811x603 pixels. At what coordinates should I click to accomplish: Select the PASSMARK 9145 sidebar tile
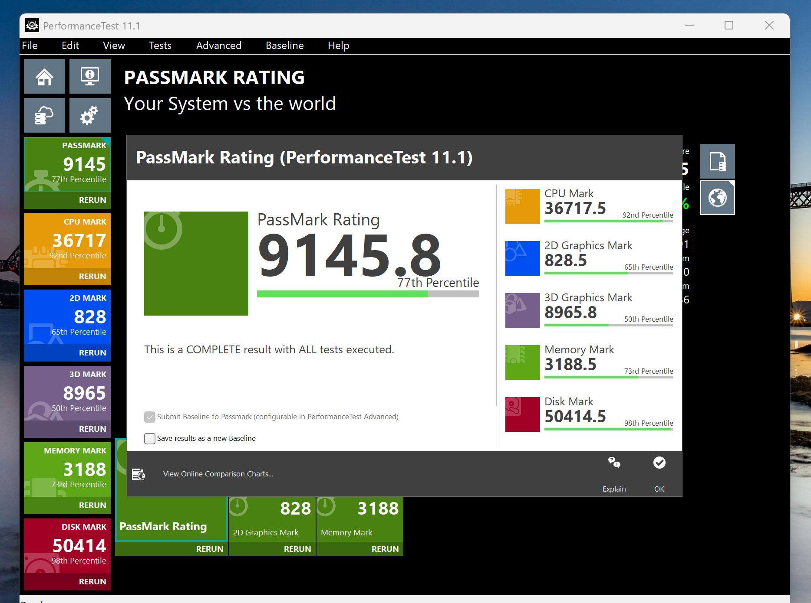[67, 164]
